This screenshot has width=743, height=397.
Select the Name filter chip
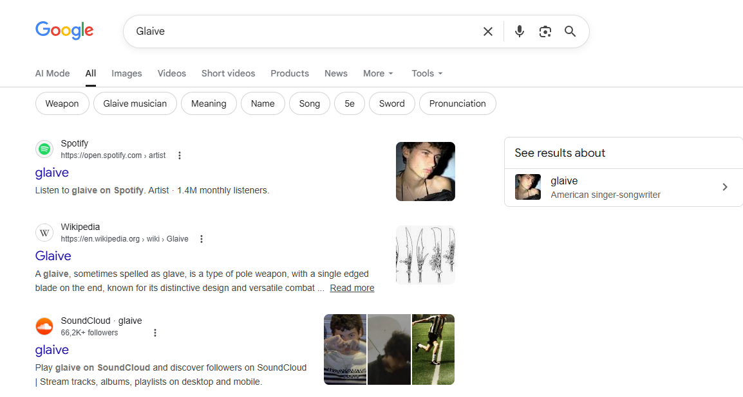pos(263,103)
